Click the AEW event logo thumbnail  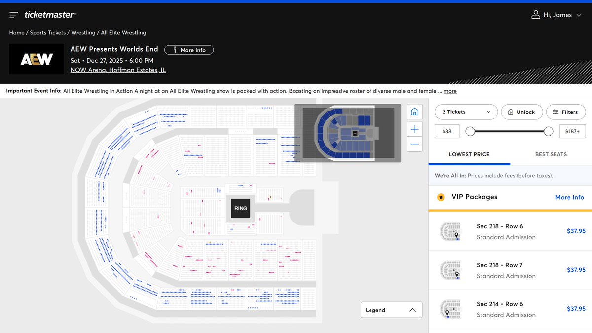(37, 60)
